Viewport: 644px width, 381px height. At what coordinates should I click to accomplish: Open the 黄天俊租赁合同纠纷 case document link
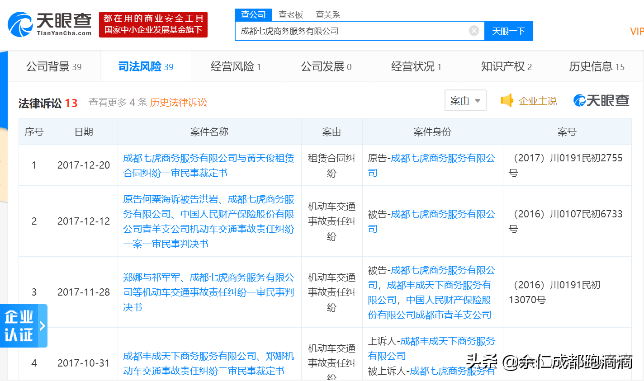tap(208, 165)
